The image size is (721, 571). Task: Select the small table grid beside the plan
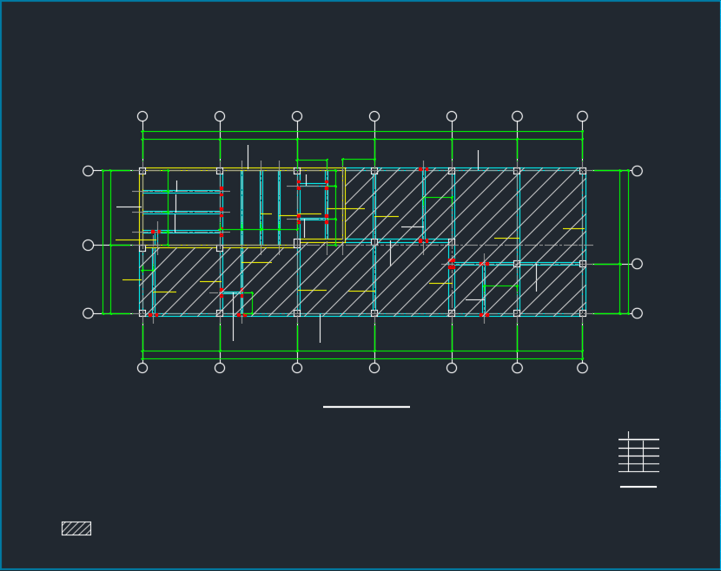pos(638,452)
